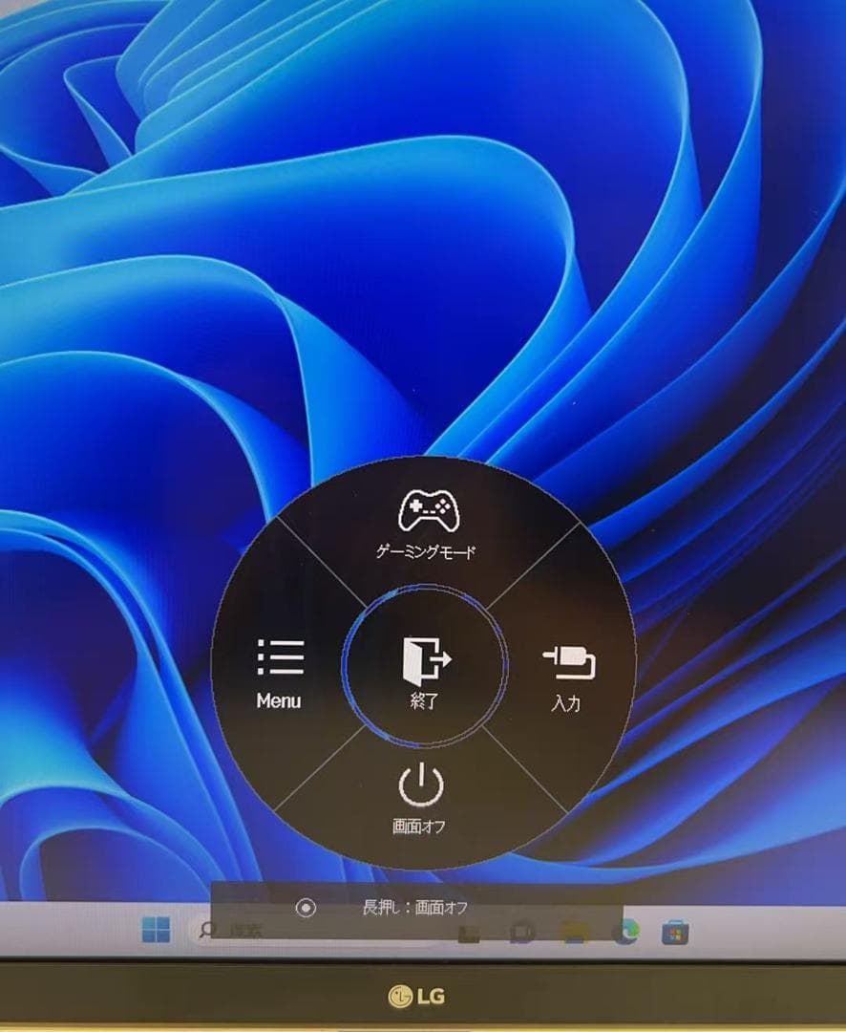Click the plug icon labeled 入力

pos(567,659)
